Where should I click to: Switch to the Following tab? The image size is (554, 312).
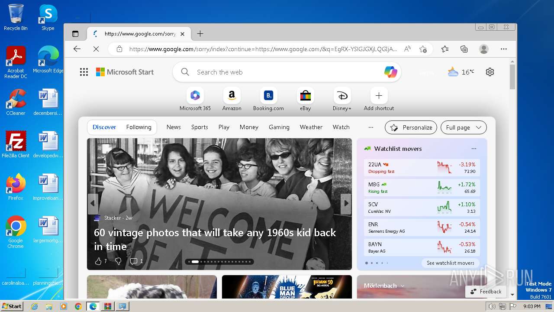tap(139, 127)
